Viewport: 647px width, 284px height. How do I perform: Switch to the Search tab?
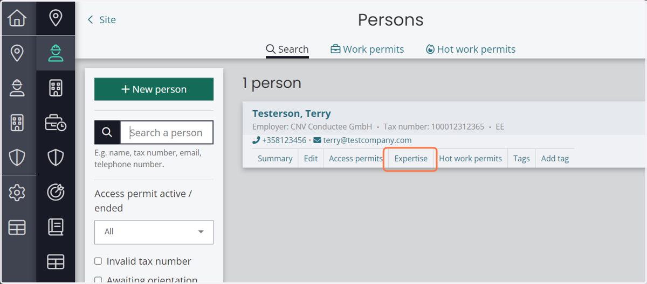(x=287, y=49)
